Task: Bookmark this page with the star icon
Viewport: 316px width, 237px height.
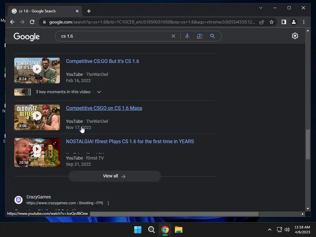Action: click(272, 22)
